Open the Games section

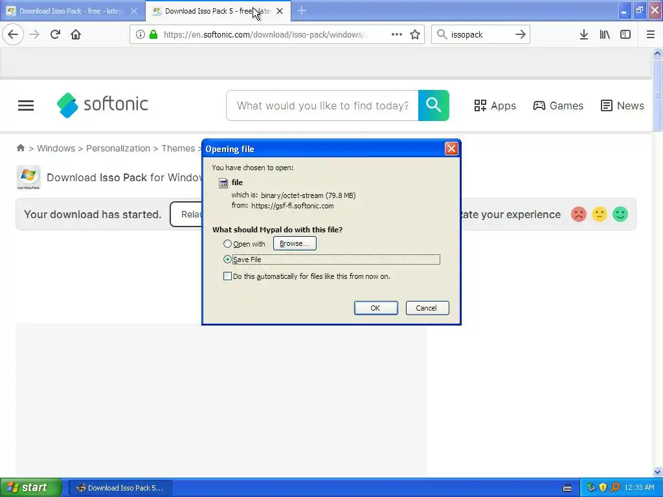557,105
